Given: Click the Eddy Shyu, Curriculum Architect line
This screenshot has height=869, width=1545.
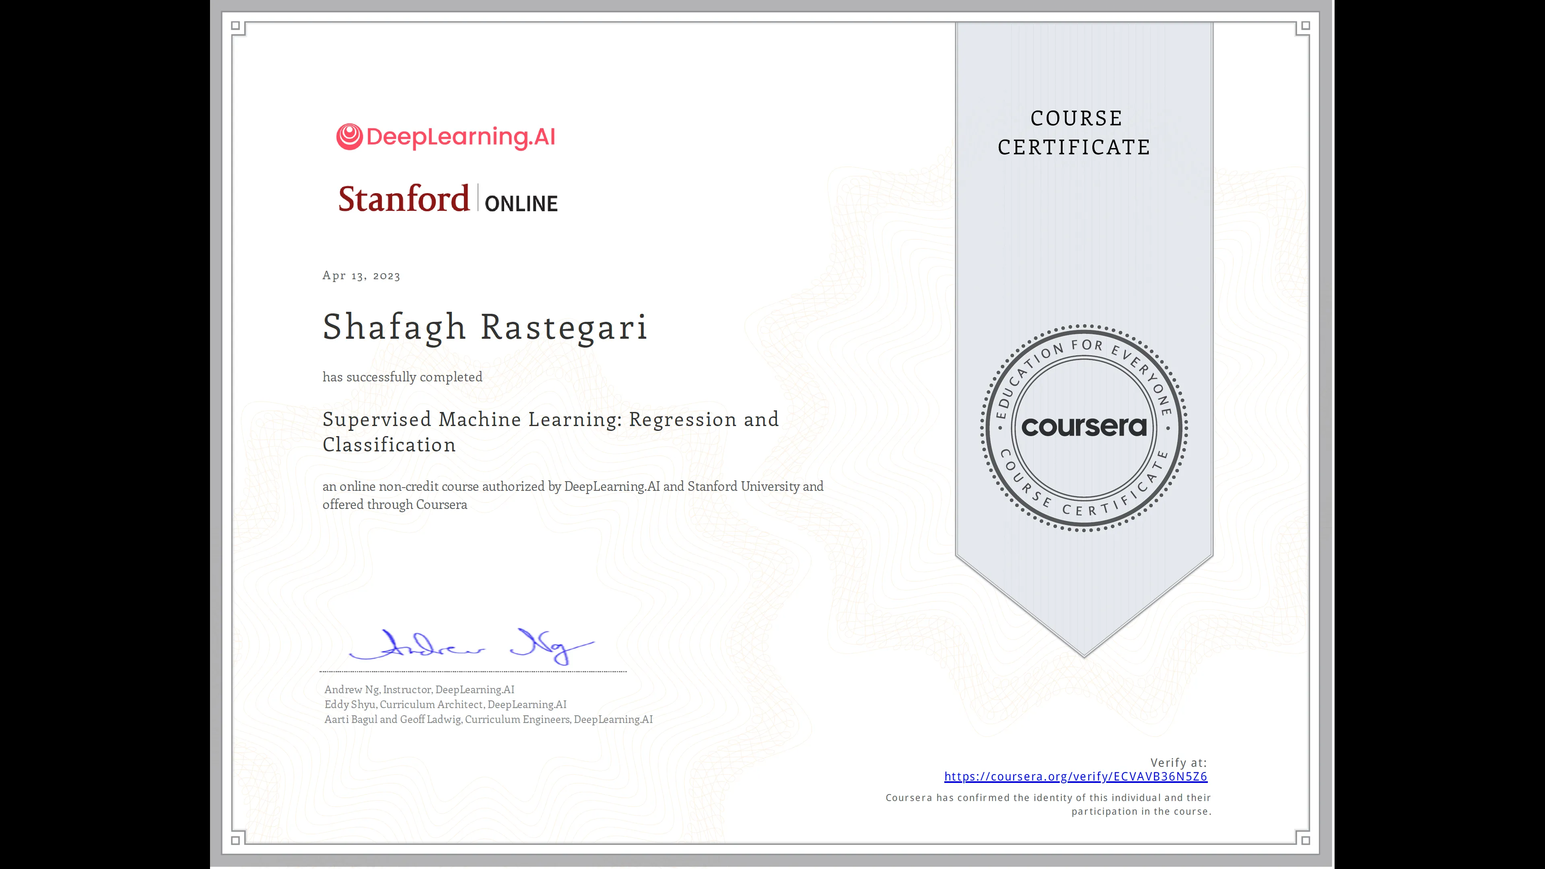Looking at the screenshot, I should [x=445, y=705].
